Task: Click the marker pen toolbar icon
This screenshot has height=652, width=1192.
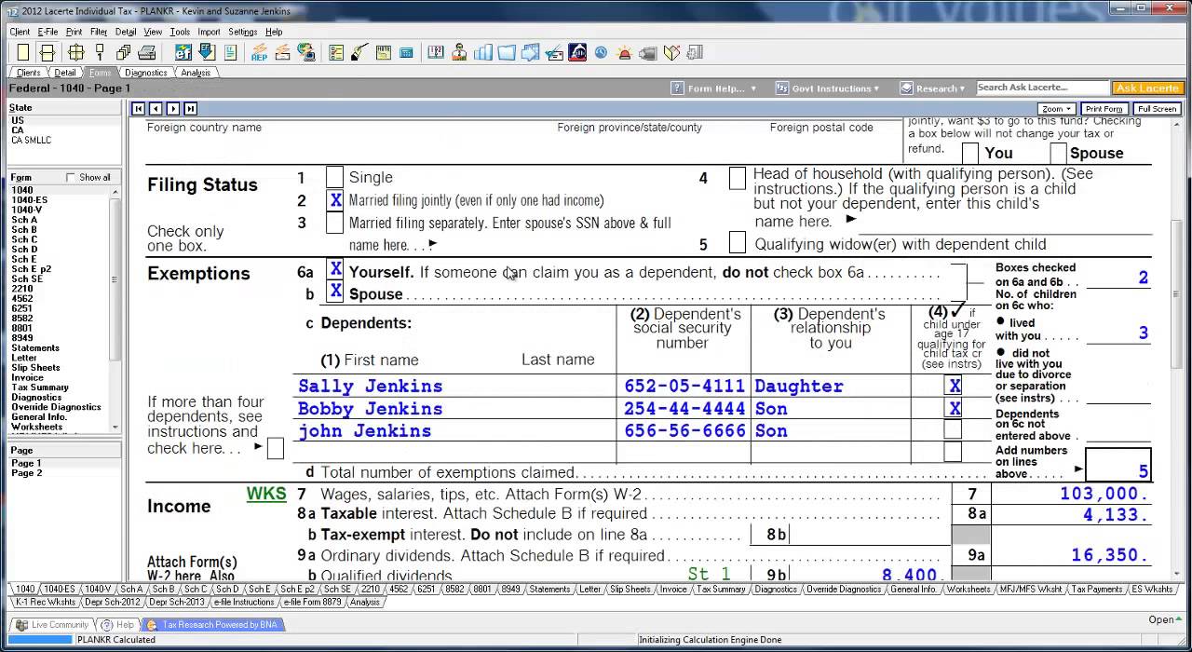Action: (359, 52)
